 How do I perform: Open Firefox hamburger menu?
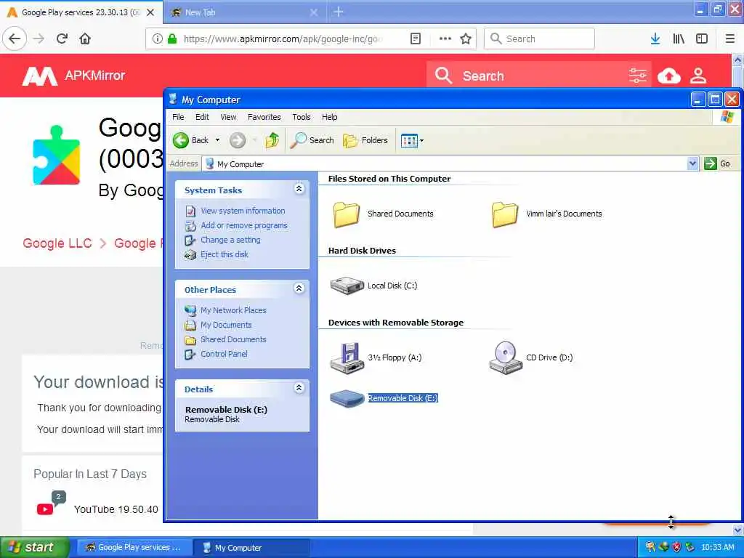tap(730, 39)
